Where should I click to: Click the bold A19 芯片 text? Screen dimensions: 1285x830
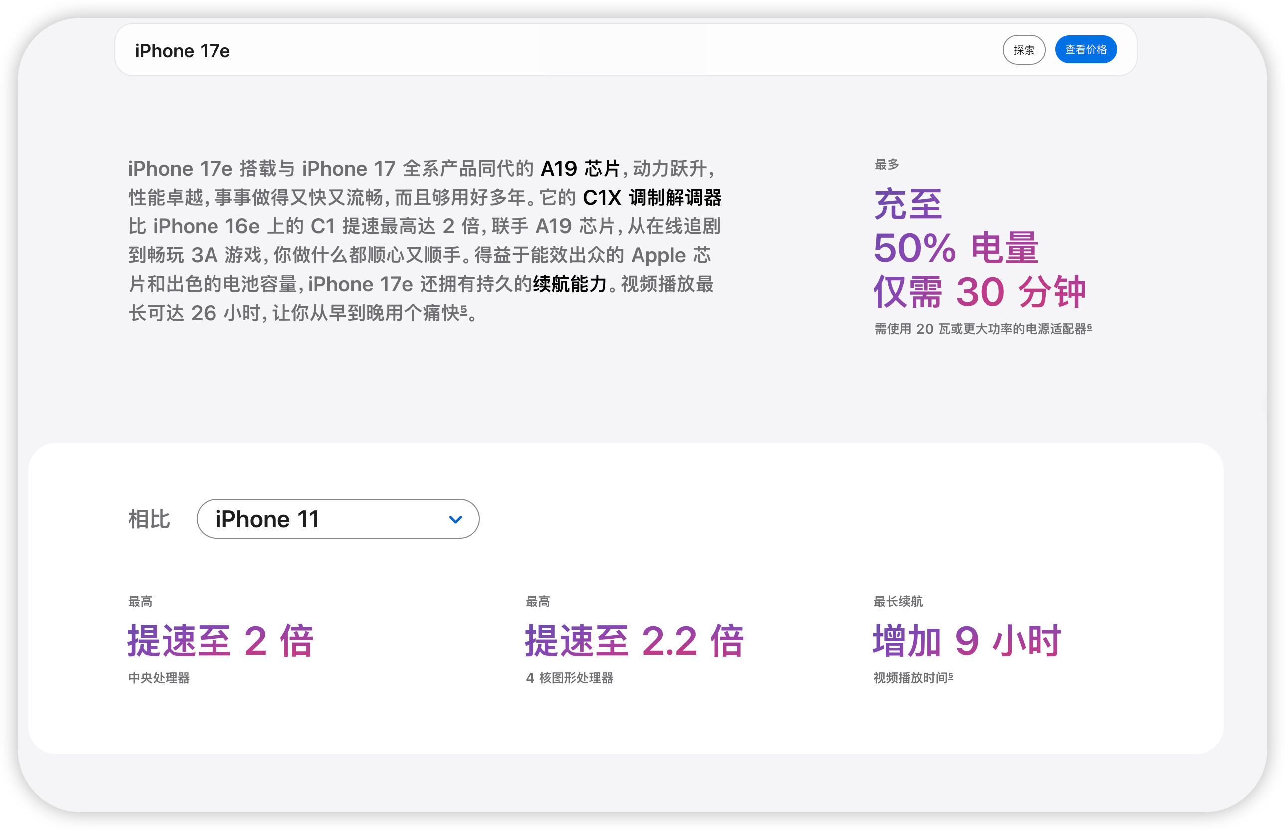coord(580,169)
